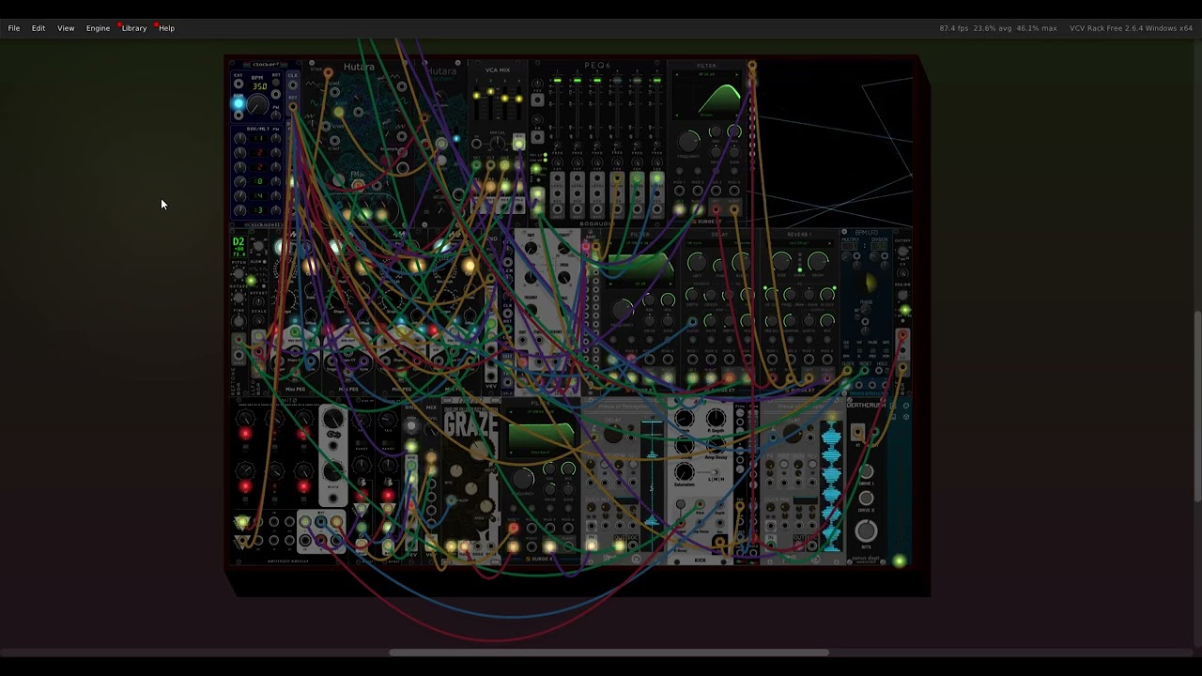Toggle the PEQ6 second band LED button
The width and height of the screenshot is (1202, 676).
[578, 80]
